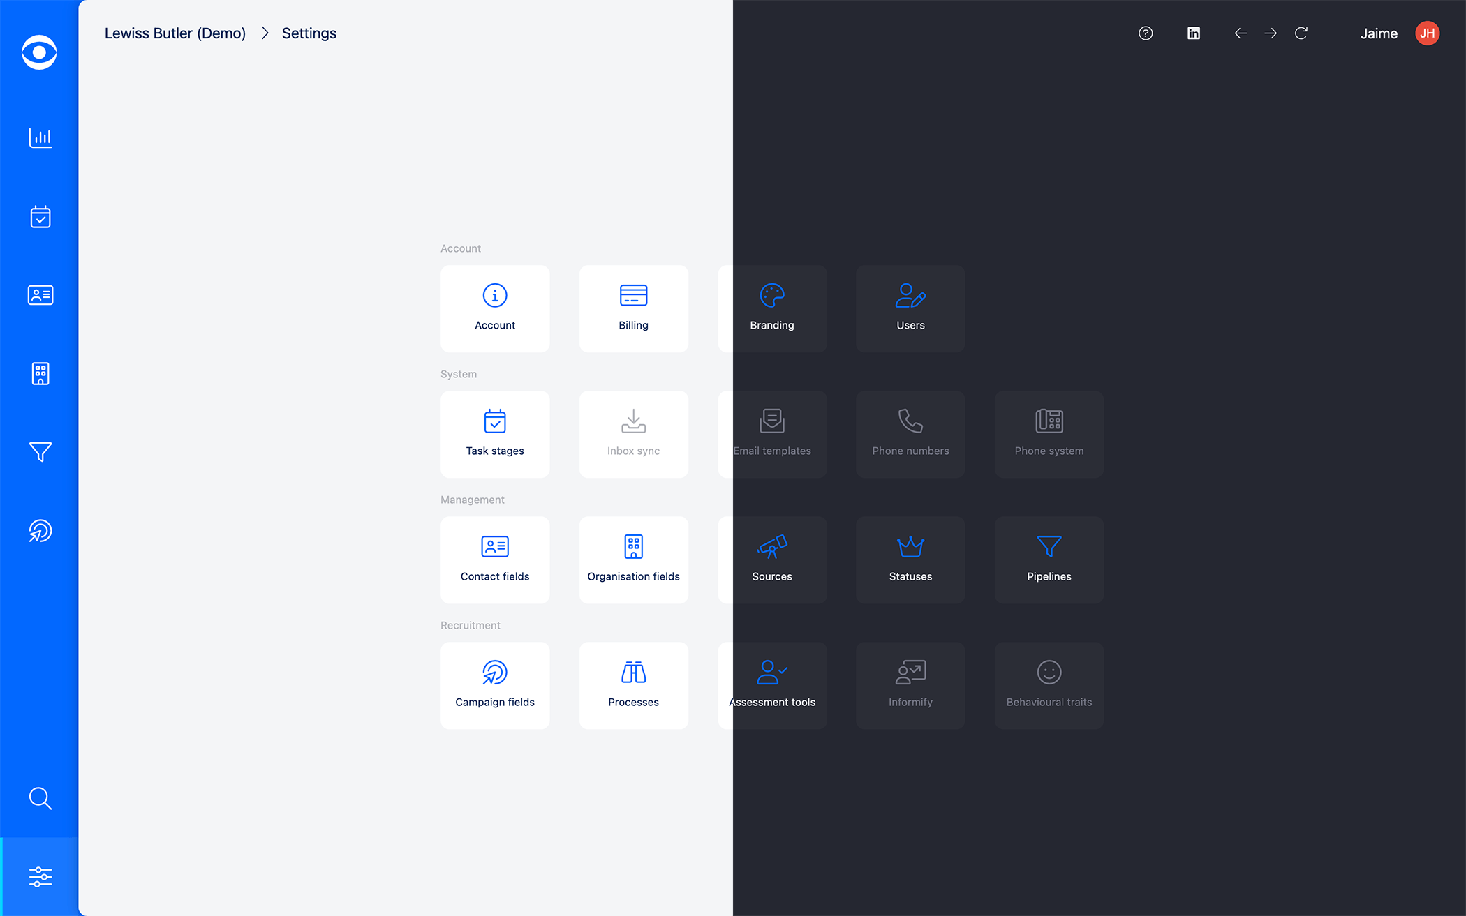Select the funnel filter icon in sidebar
The height and width of the screenshot is (916, 1466).
coord(40,452)
